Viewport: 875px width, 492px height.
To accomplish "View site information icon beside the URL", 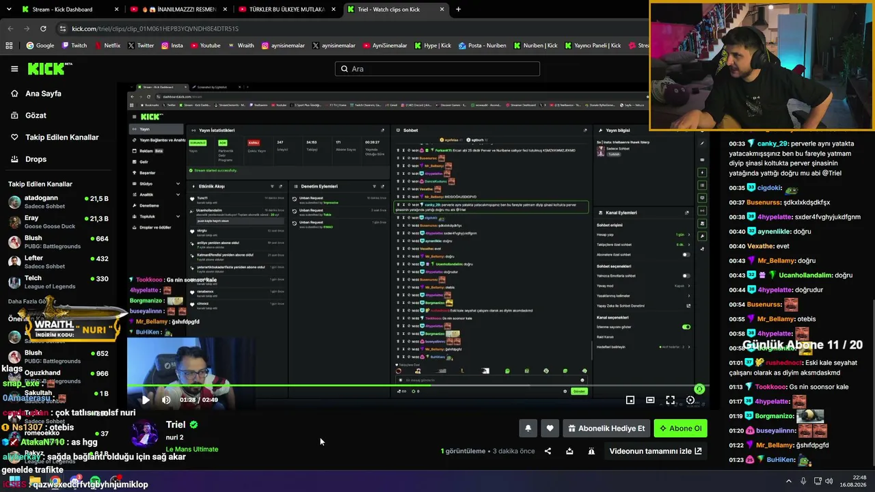I will pos(63,29).
